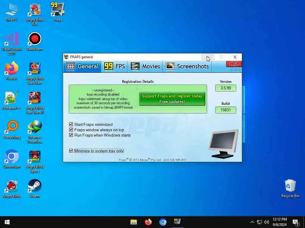The image size is (305, 228).
Task: Click Support Fraps and register today button
Action: [172, 99]
